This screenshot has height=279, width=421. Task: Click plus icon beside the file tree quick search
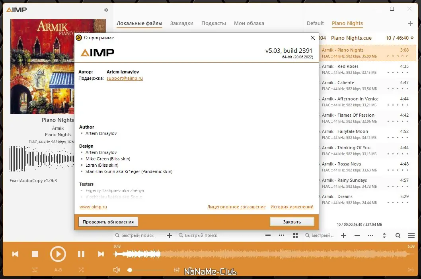pyautogui.click(x=169, y=236)
